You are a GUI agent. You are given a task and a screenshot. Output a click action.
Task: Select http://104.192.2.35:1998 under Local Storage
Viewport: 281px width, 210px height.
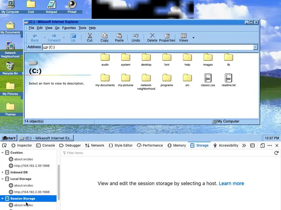point(32,192)
